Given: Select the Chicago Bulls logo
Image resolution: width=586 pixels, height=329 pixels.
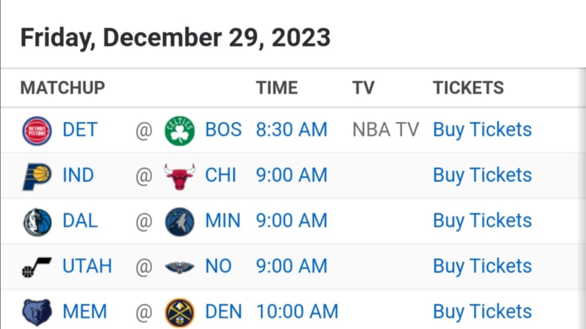Looking at the screenshot, I should 179,176.
